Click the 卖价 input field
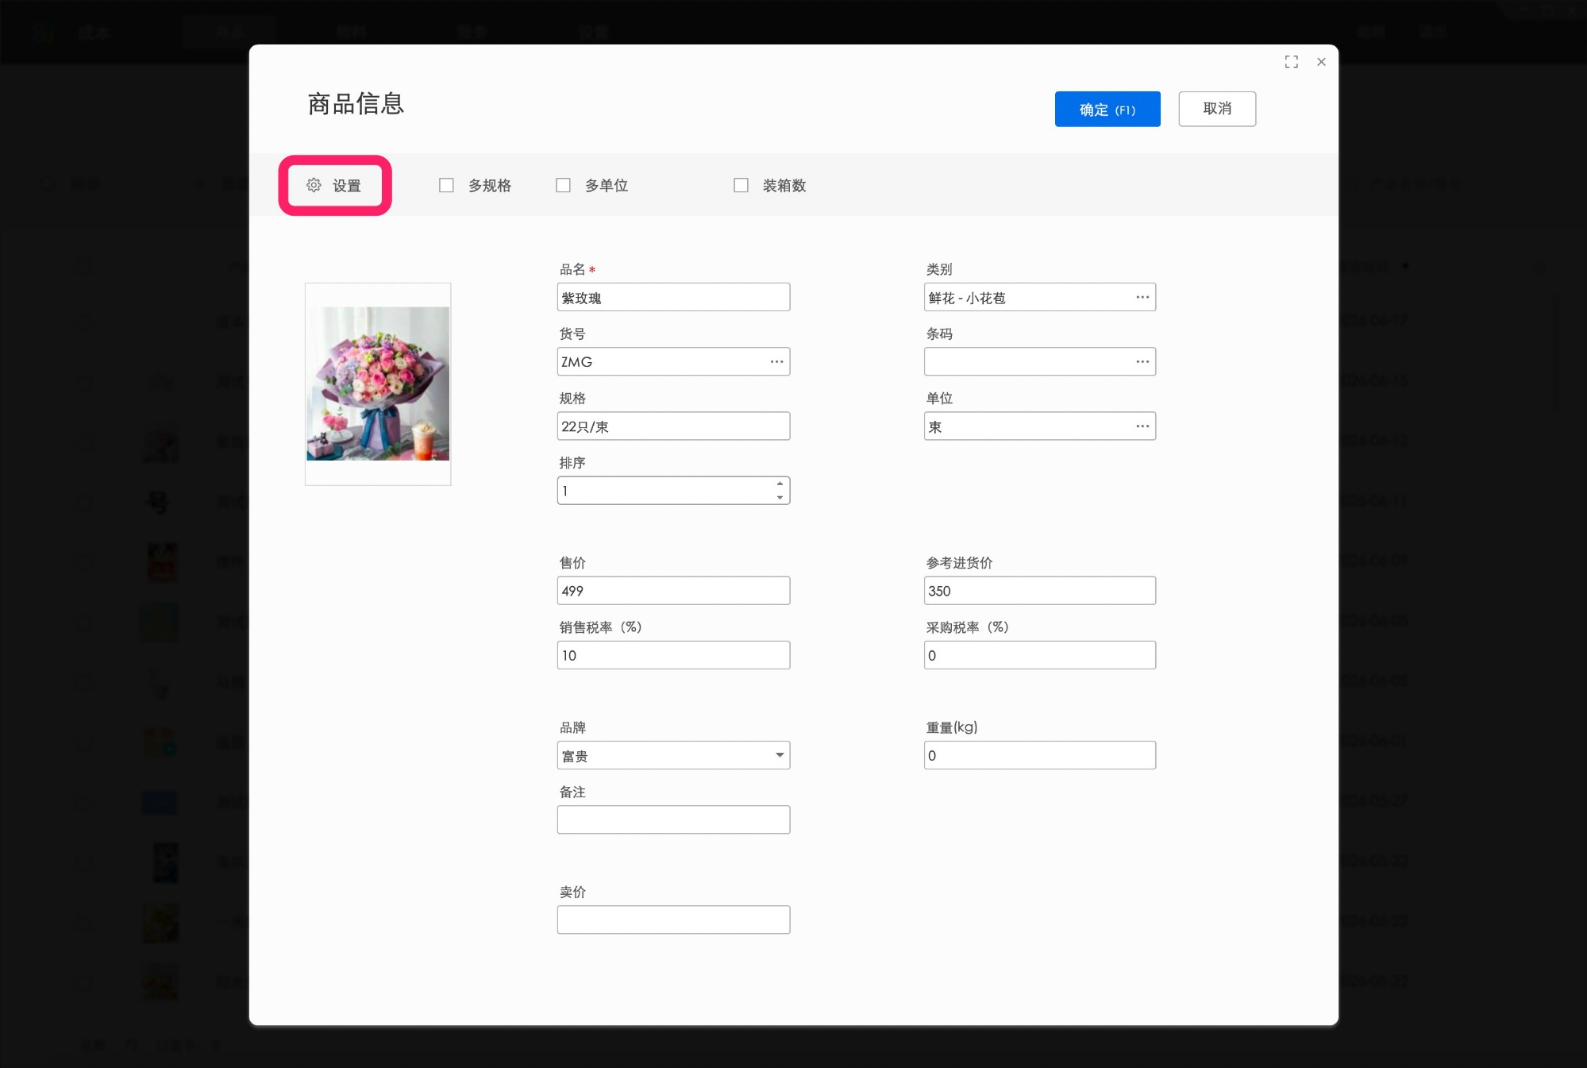The height and width of the screenshot is (1068, 1587). tap(673, 919)
